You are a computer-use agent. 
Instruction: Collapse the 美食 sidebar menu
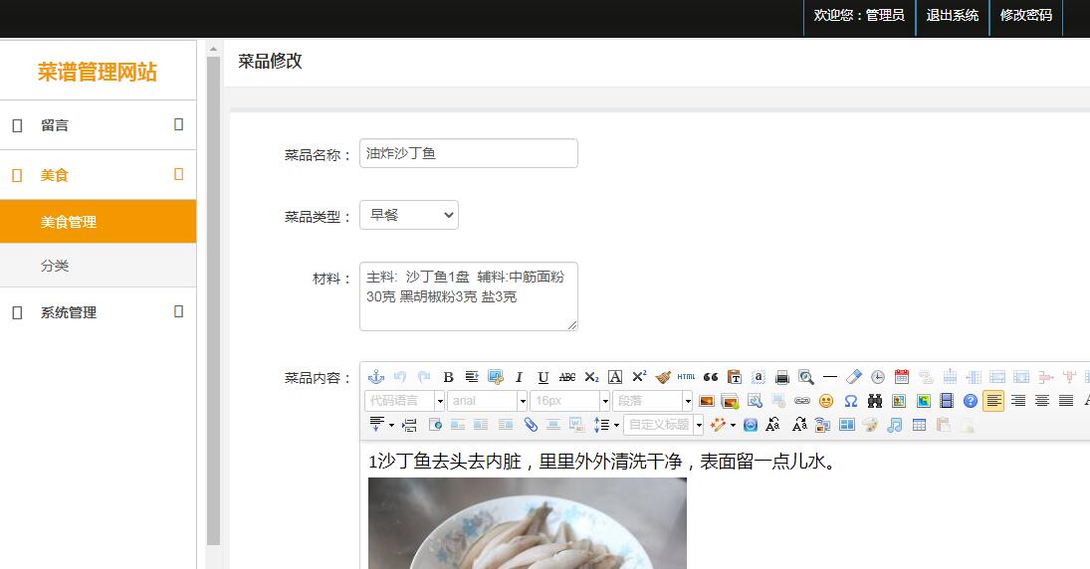click(x=98, y=175)
